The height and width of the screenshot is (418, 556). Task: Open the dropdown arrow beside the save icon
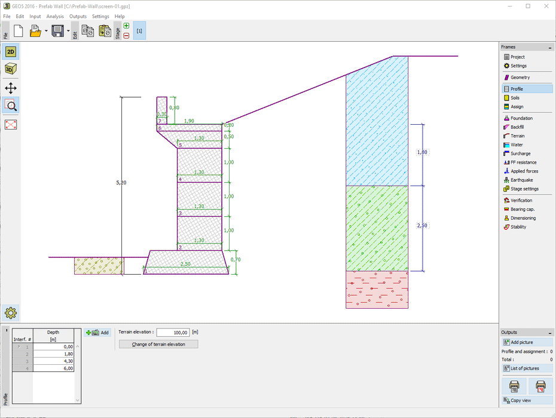pyautogui.click(x=68, y=31)
